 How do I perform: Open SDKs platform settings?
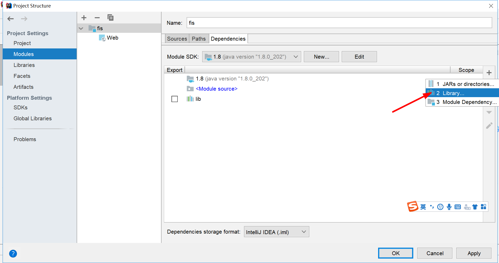21,108
